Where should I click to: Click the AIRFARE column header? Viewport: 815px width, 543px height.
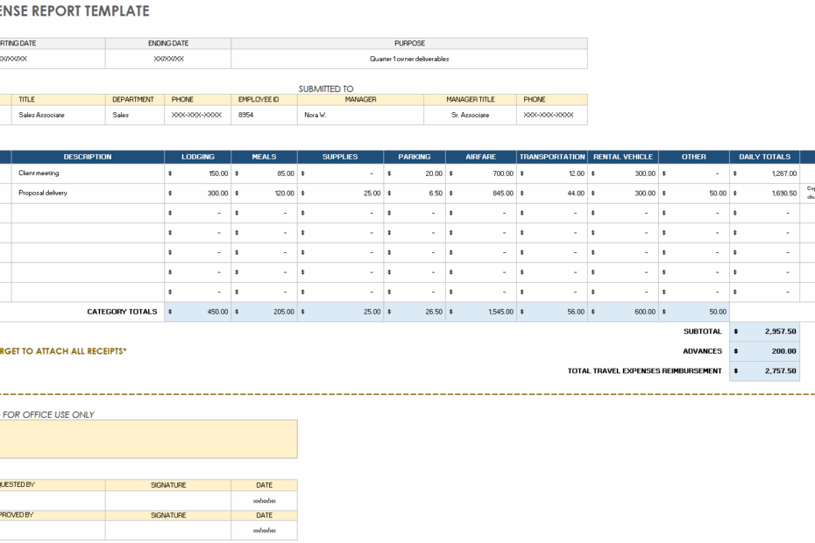tap(480, 156)
